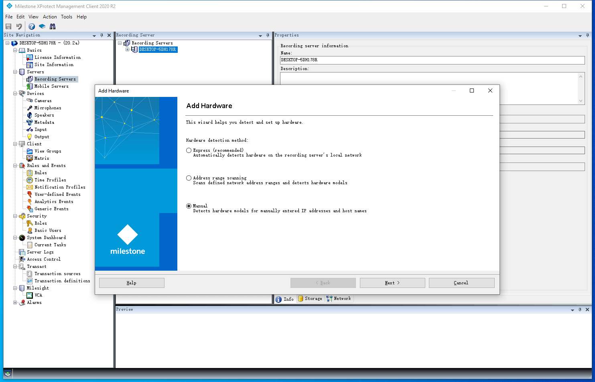Image resolution: width=595 pixels, height=382 pixels.
Task: Open Site Navigation panel dropdown arrow
Action: pyautogui.click(x=94, y=36)
